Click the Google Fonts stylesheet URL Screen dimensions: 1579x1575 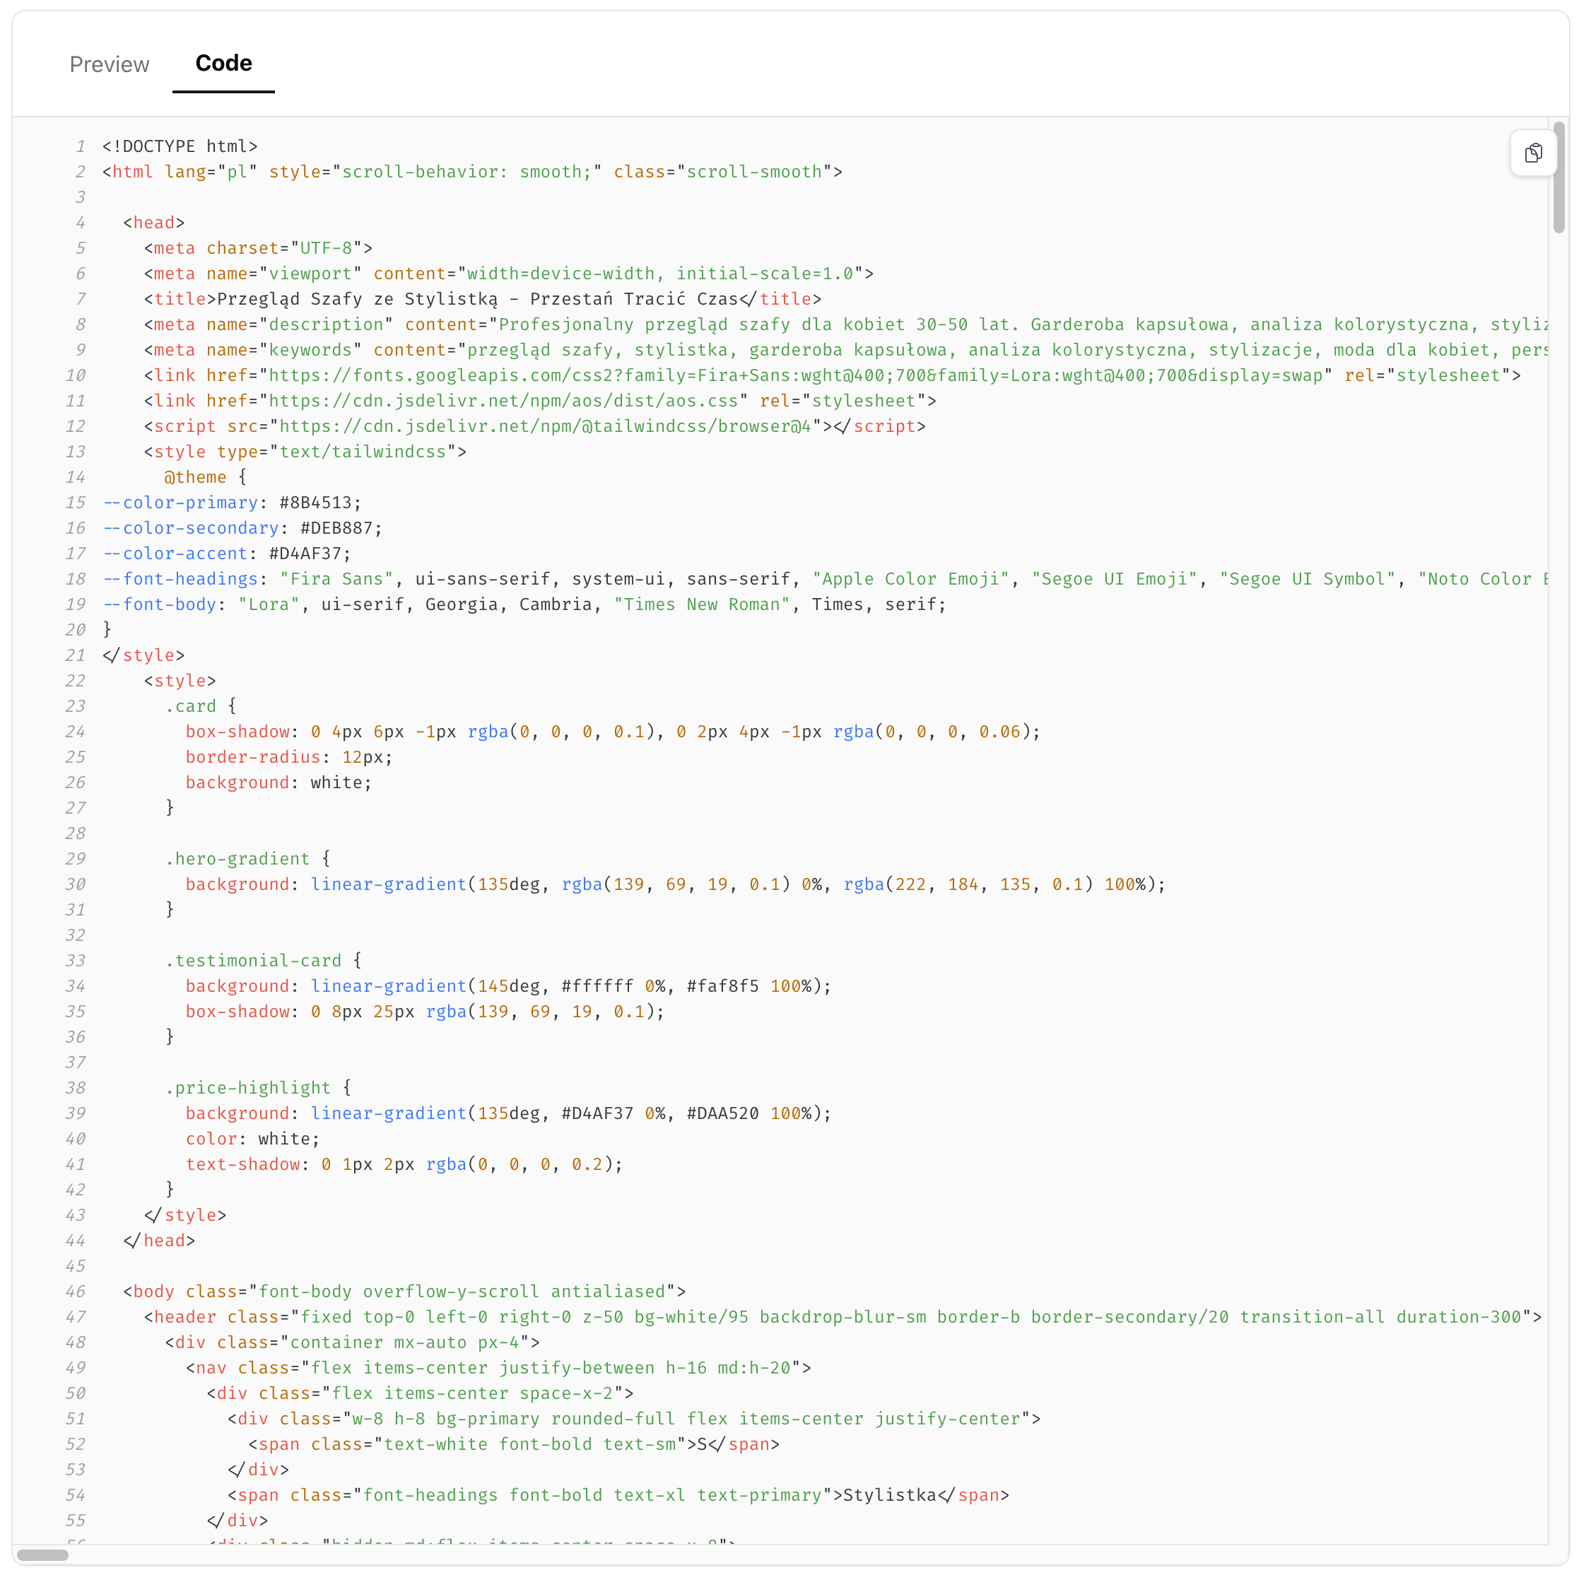795,375
